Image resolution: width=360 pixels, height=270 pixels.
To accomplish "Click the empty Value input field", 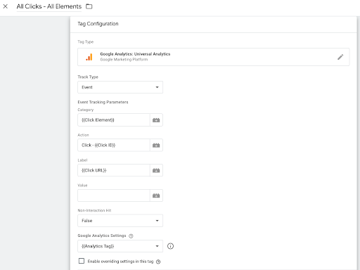I will tap(114, 195).
